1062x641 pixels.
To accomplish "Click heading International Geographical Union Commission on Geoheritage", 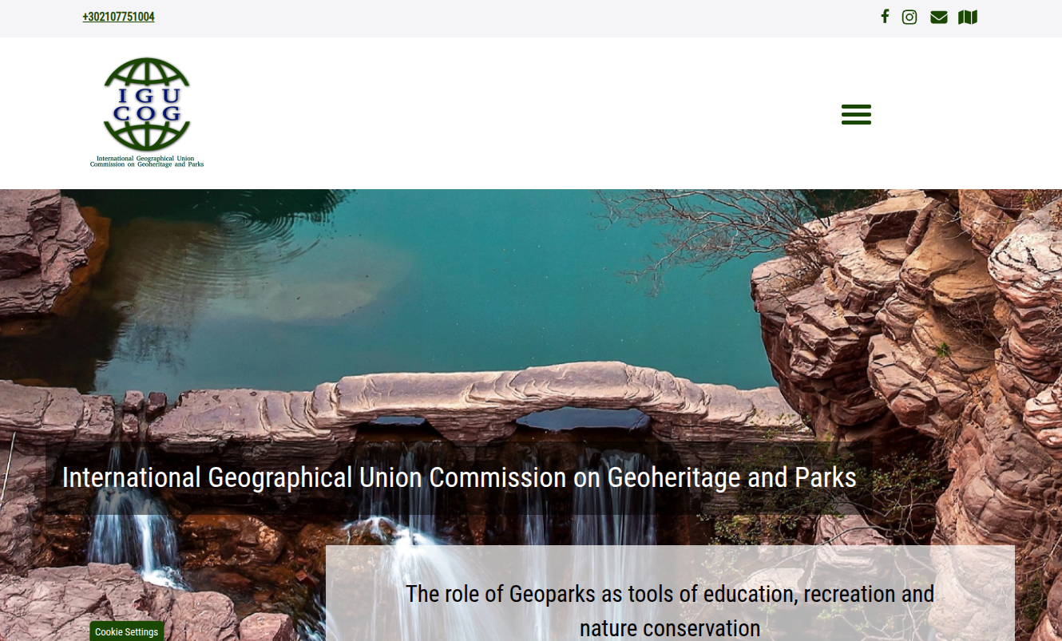I will pyautogui.click(x=459, y=477).
